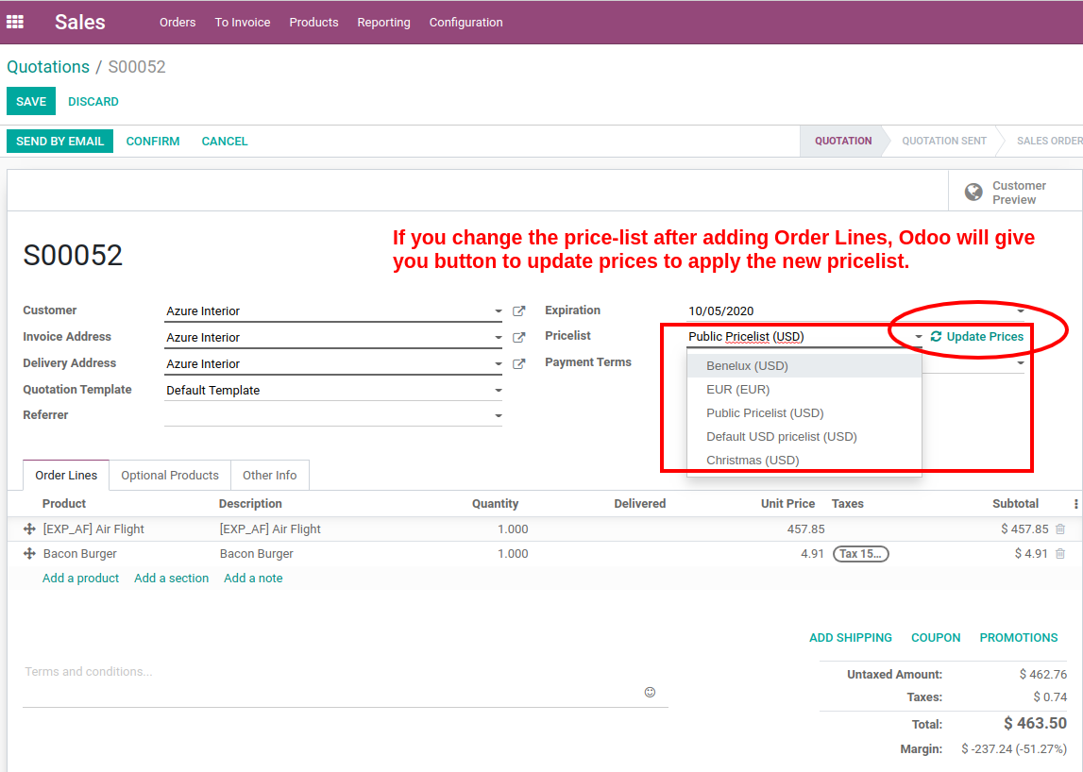Click the Customer Preview globe icon

pyautogui.click(x=973, y=192)
